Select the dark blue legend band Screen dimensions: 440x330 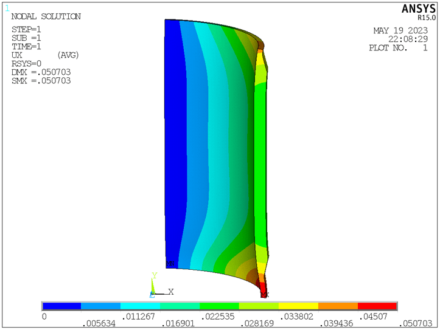[61, 306]
